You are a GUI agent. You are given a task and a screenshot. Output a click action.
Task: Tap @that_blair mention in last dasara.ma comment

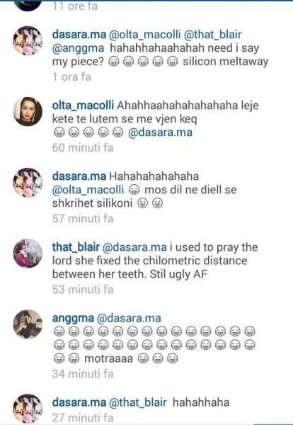(x=138, y=402)
